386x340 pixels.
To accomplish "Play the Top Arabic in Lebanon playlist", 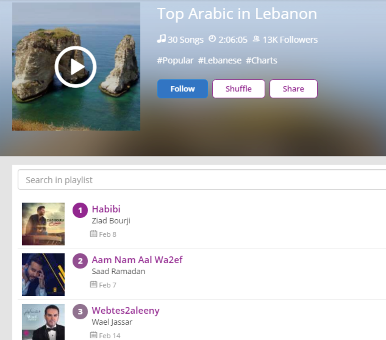I will (x=76, y=67).
